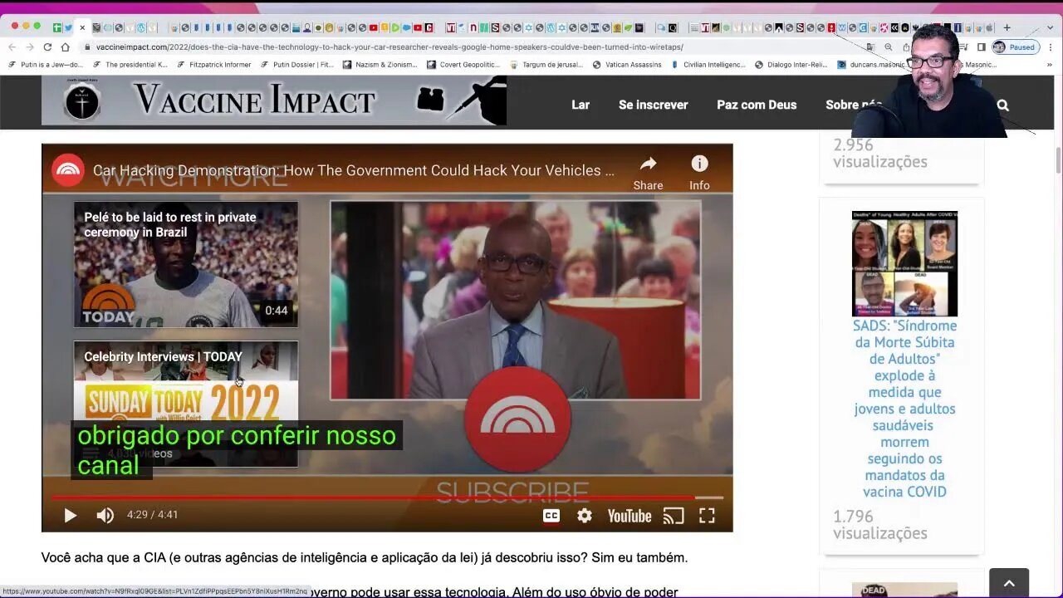Click the address bar URL
This screenshot has height=598, width=1063.
[389, 47]
